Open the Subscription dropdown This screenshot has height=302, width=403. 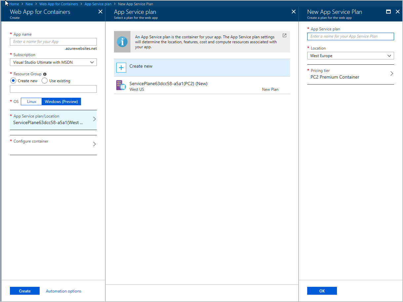pos(53,62)
